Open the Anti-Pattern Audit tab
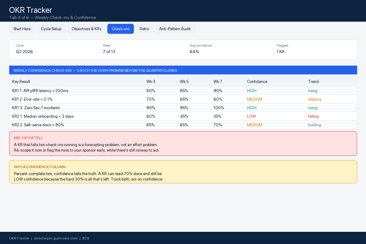This screenshot has width=366, height=244. click(175, 29)
